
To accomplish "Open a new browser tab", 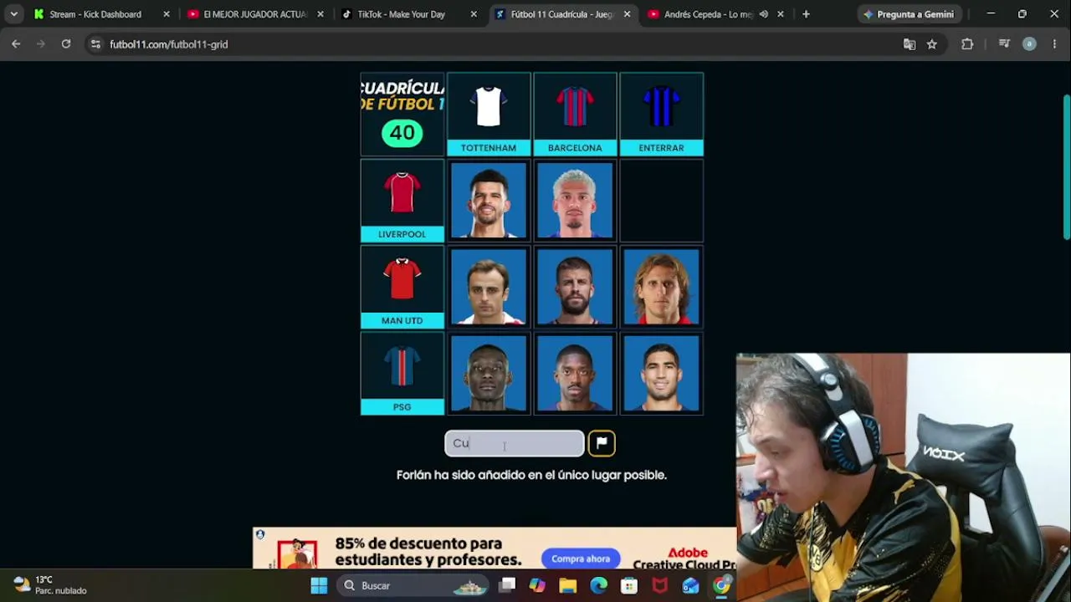I will [806, 14].
